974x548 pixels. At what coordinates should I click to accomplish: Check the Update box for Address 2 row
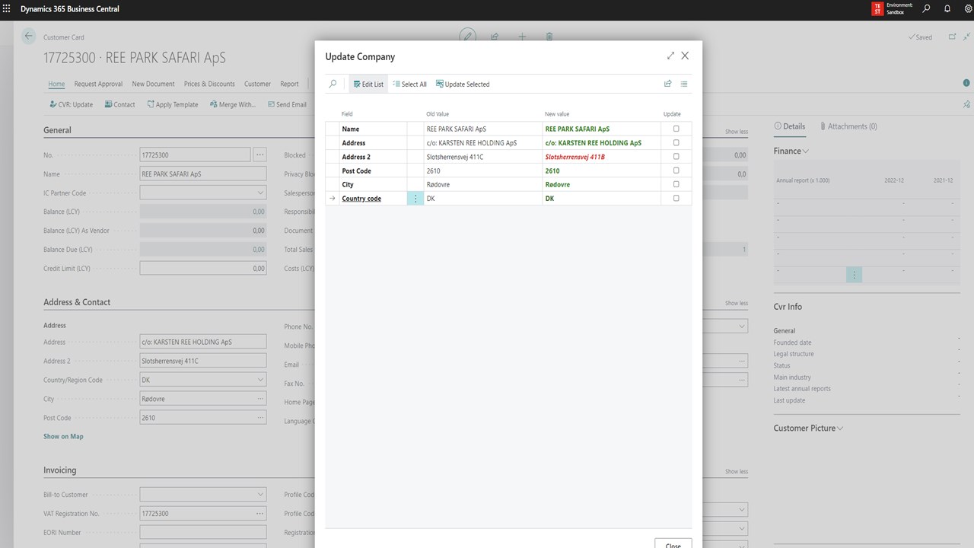[x=676, y=156]
